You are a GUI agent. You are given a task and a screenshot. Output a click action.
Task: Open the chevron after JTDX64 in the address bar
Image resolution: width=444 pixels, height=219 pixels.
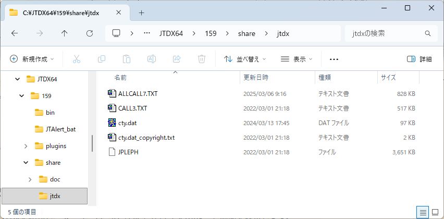pos(194,33)
